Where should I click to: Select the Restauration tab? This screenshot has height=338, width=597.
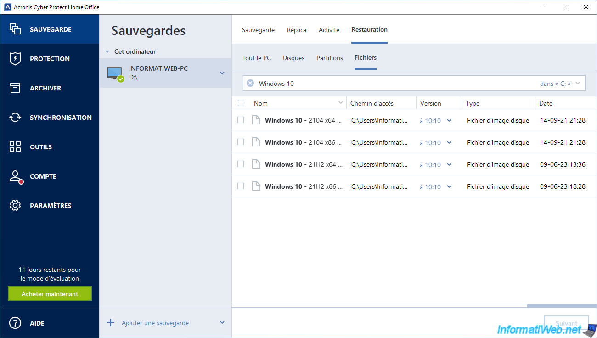369,29
